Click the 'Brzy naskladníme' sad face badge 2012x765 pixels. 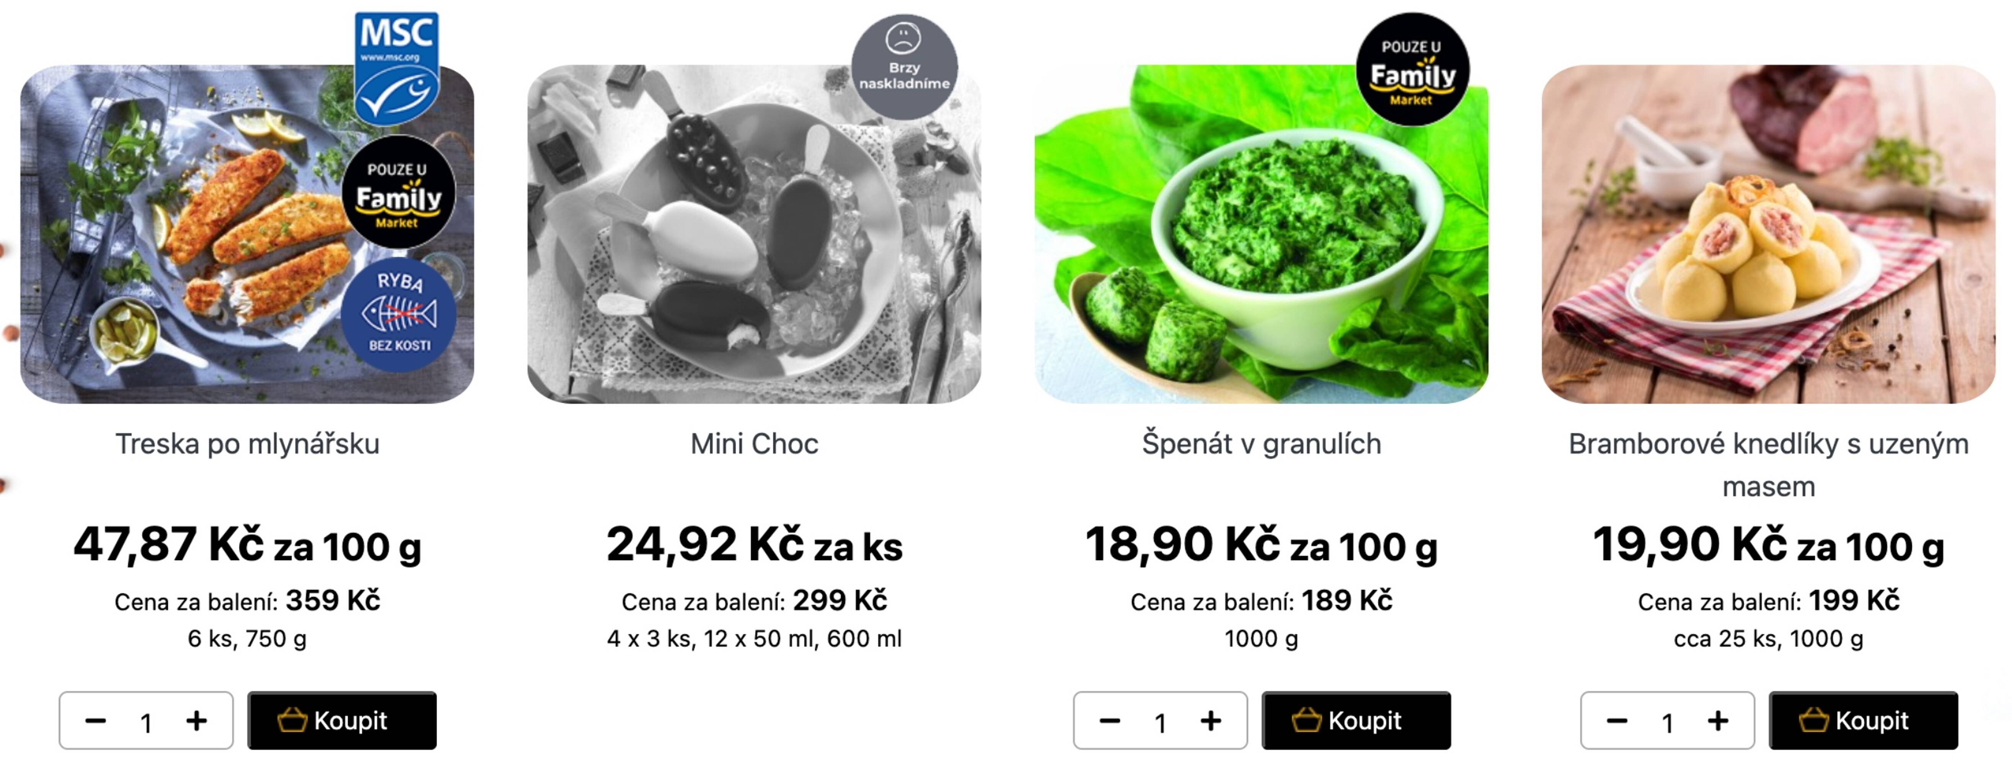(x=905, y=65)
